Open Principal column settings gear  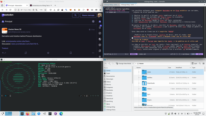93,22
